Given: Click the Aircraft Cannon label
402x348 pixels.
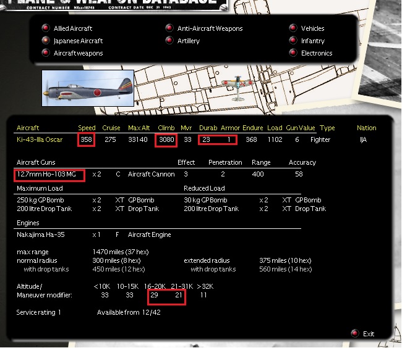Looking at the screenshot, I should (152, 174).
